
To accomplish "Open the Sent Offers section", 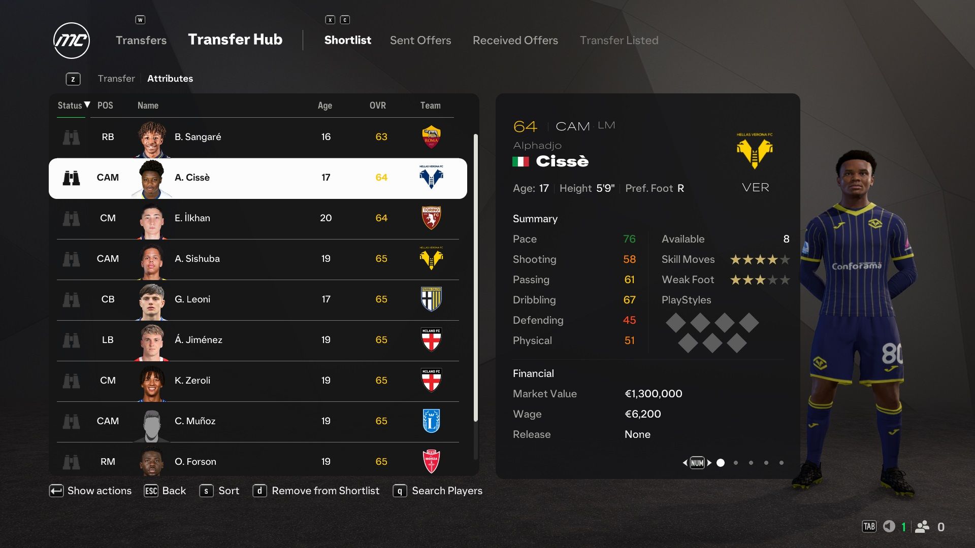I will 420,40.
